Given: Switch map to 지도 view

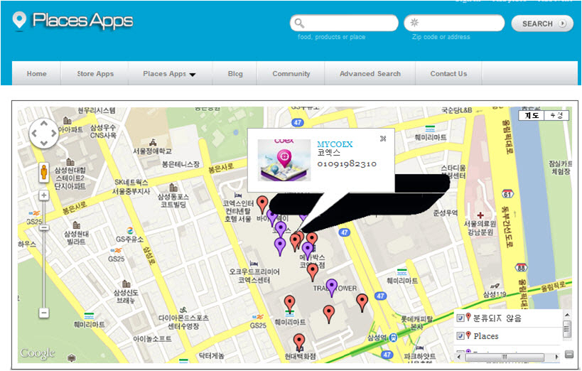Looking at the screenshot, I should [531, 116].
